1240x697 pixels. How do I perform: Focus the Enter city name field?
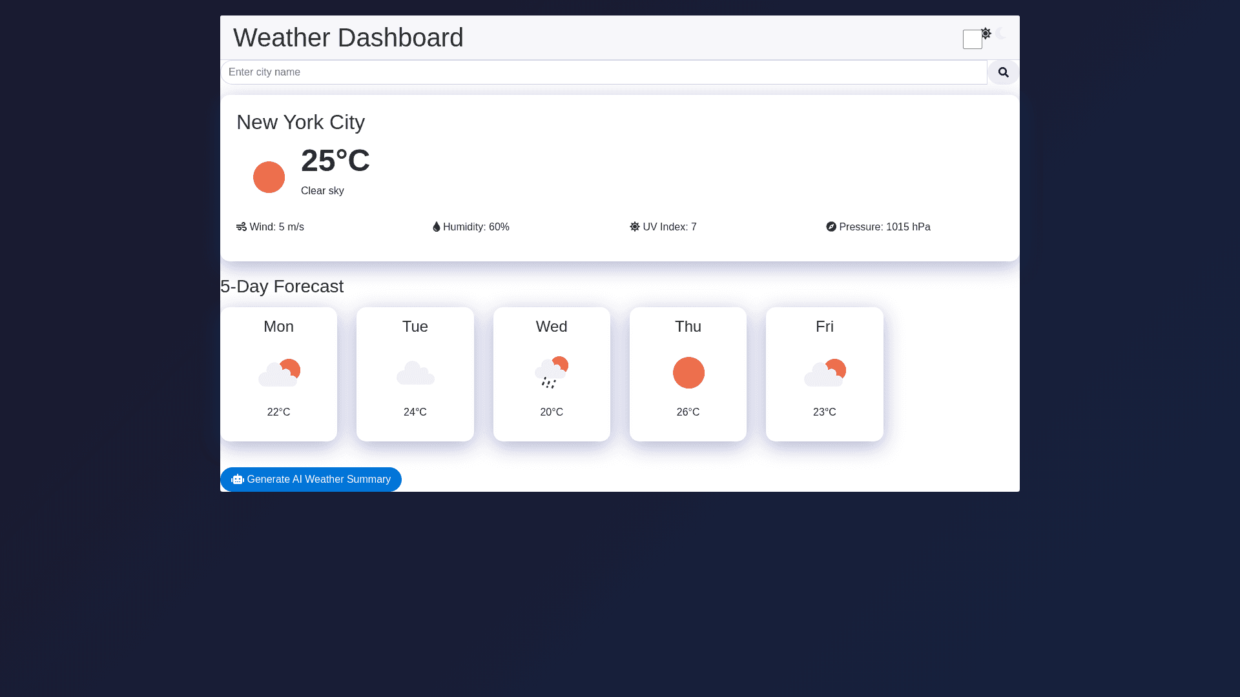[x=603, y=72]
